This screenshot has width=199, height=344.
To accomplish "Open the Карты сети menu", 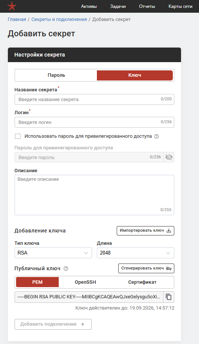I will [x=180, y=6].
